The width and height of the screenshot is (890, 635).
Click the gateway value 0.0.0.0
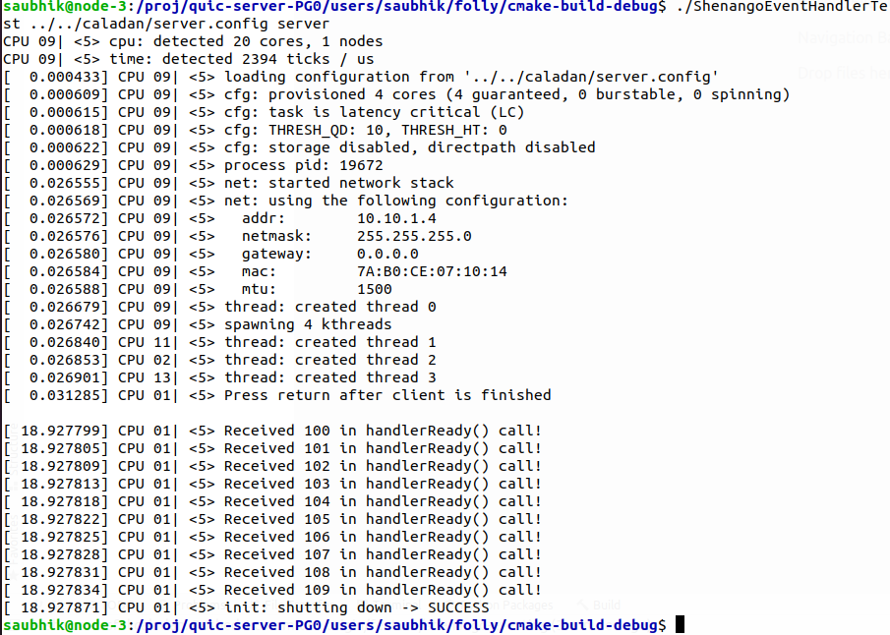[x=387, y=254]
